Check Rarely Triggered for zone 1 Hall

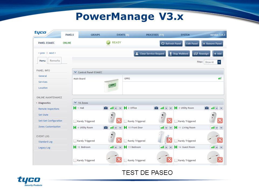(x=75, y=122)
